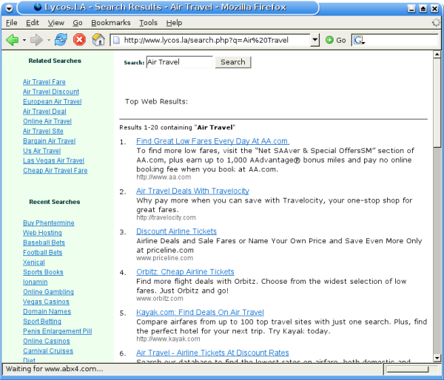Click the Air Travel search input box
The width and height of the screenshot is (444, 380).
179,62
